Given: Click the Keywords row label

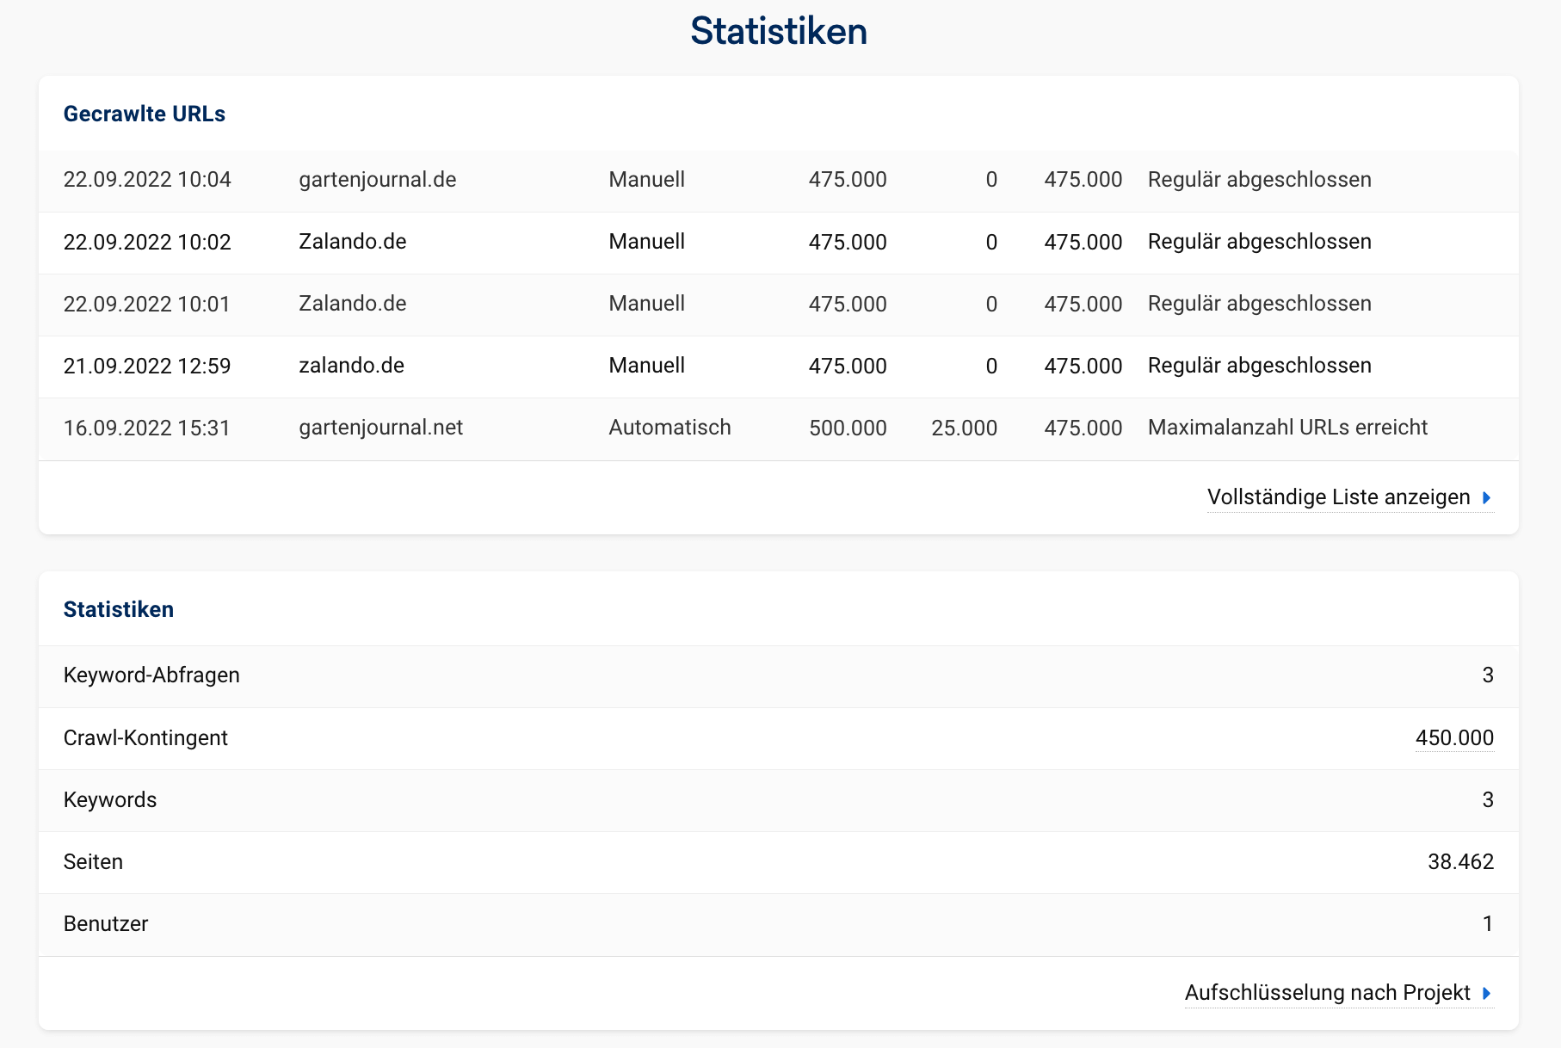Looking at the screenshot, I should tap(110, 800).
